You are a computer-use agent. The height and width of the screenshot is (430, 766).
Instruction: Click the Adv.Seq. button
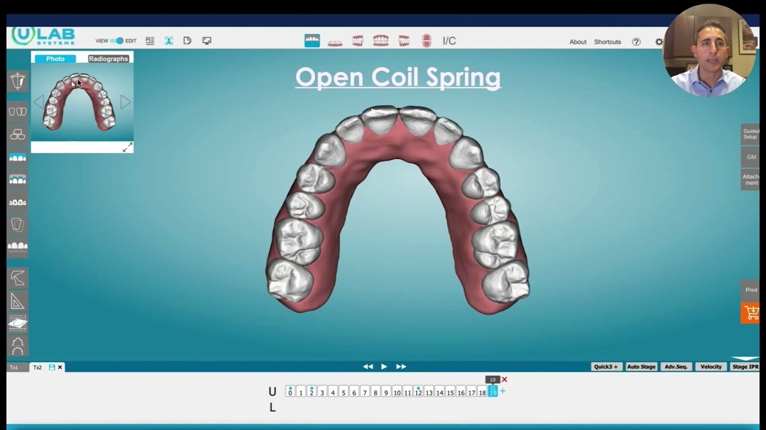(676, 367)
